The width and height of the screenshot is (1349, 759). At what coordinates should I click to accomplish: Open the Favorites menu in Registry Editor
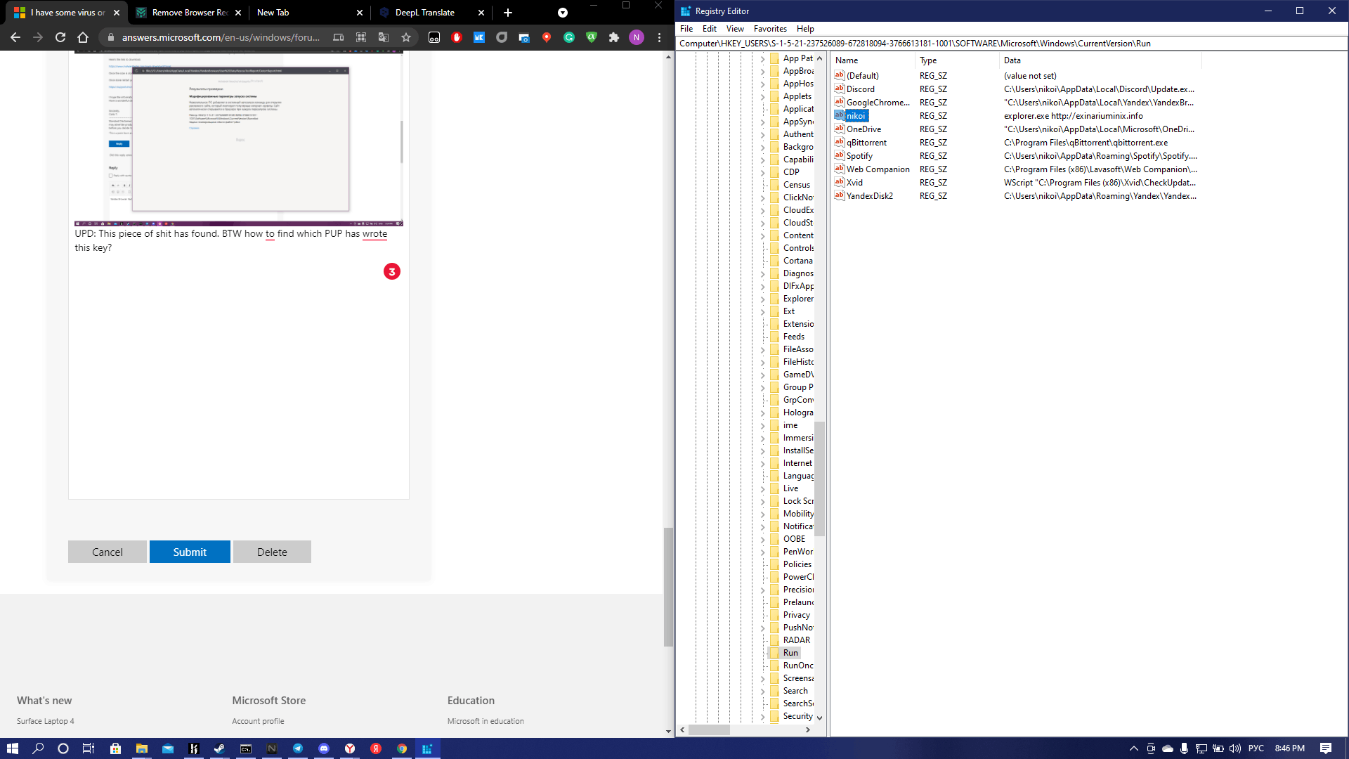pyautogui.click(x=769, y=29)
